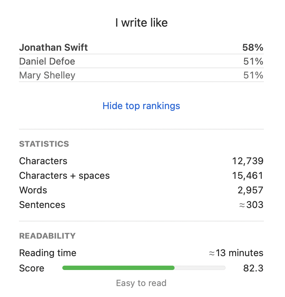
Task: Click the 82.3 readability score value
Action: point(253,268)
